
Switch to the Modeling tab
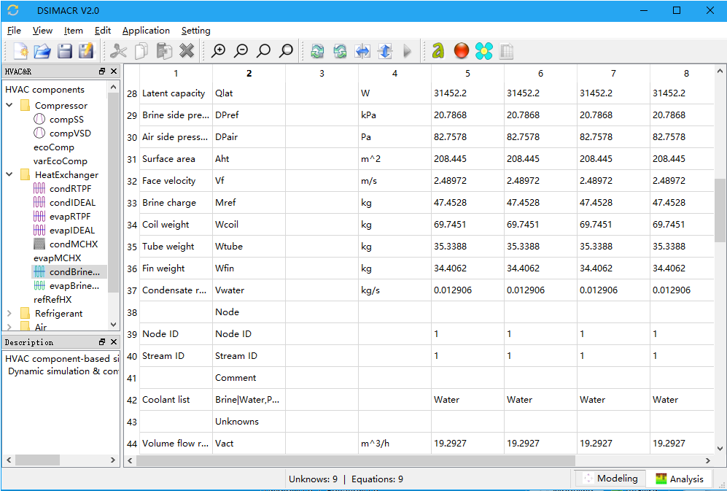(x=611, y=479)
